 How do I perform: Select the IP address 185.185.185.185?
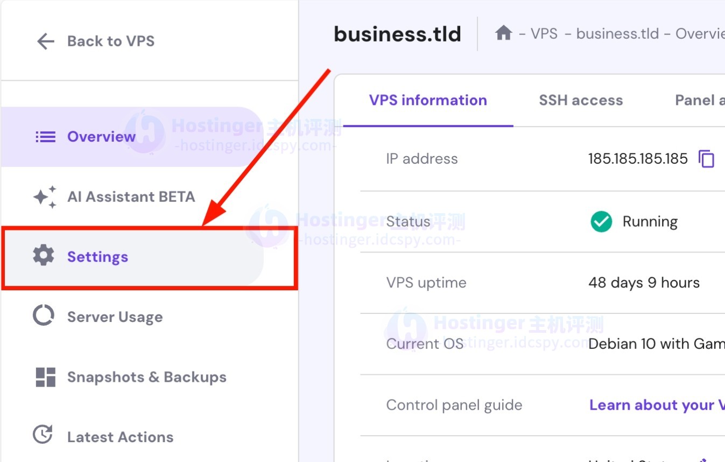coord(637,158)
